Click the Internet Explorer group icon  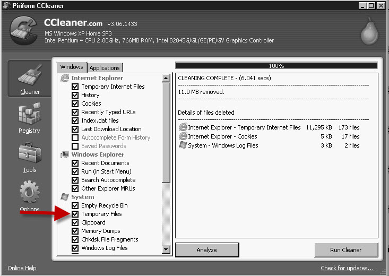(65, 78)
